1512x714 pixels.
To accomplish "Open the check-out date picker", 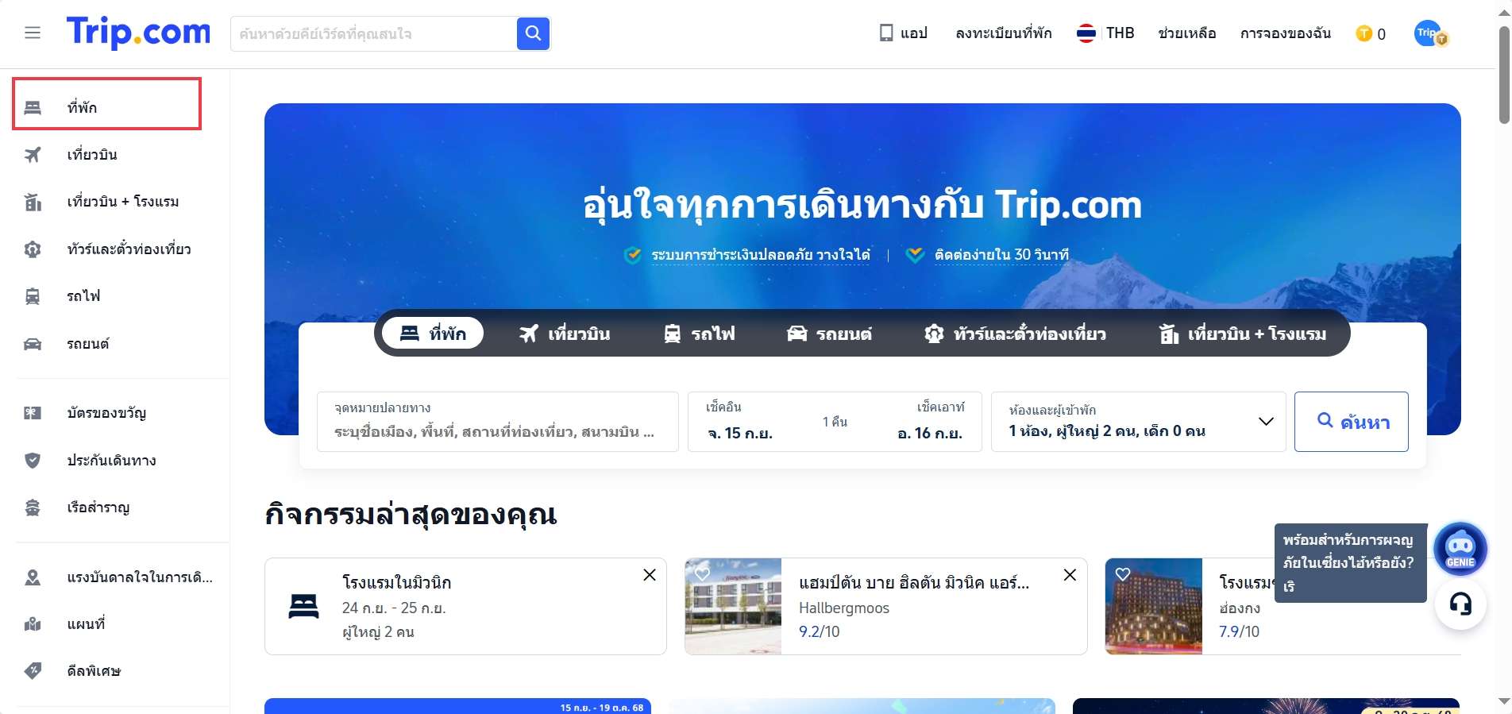I will [930, 422].
